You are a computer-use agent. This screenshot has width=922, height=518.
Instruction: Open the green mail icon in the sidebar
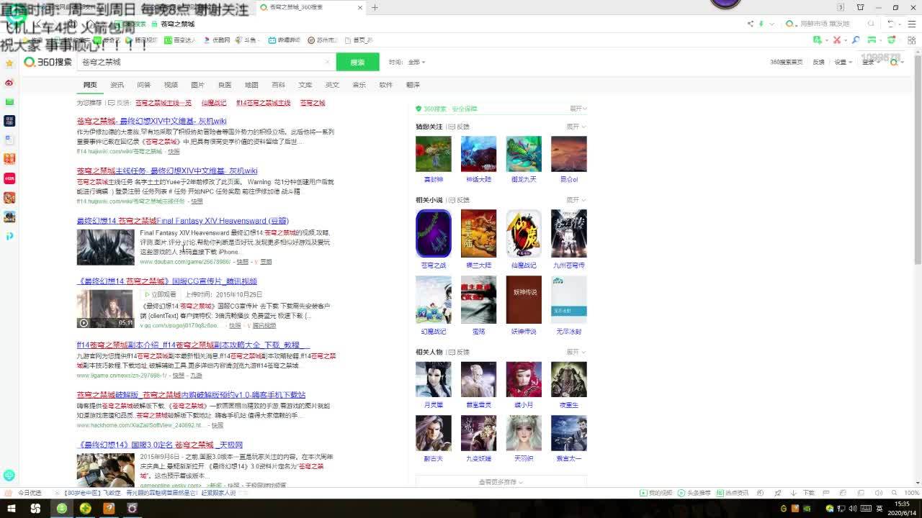pyautogui.click(x=9, y=102)
